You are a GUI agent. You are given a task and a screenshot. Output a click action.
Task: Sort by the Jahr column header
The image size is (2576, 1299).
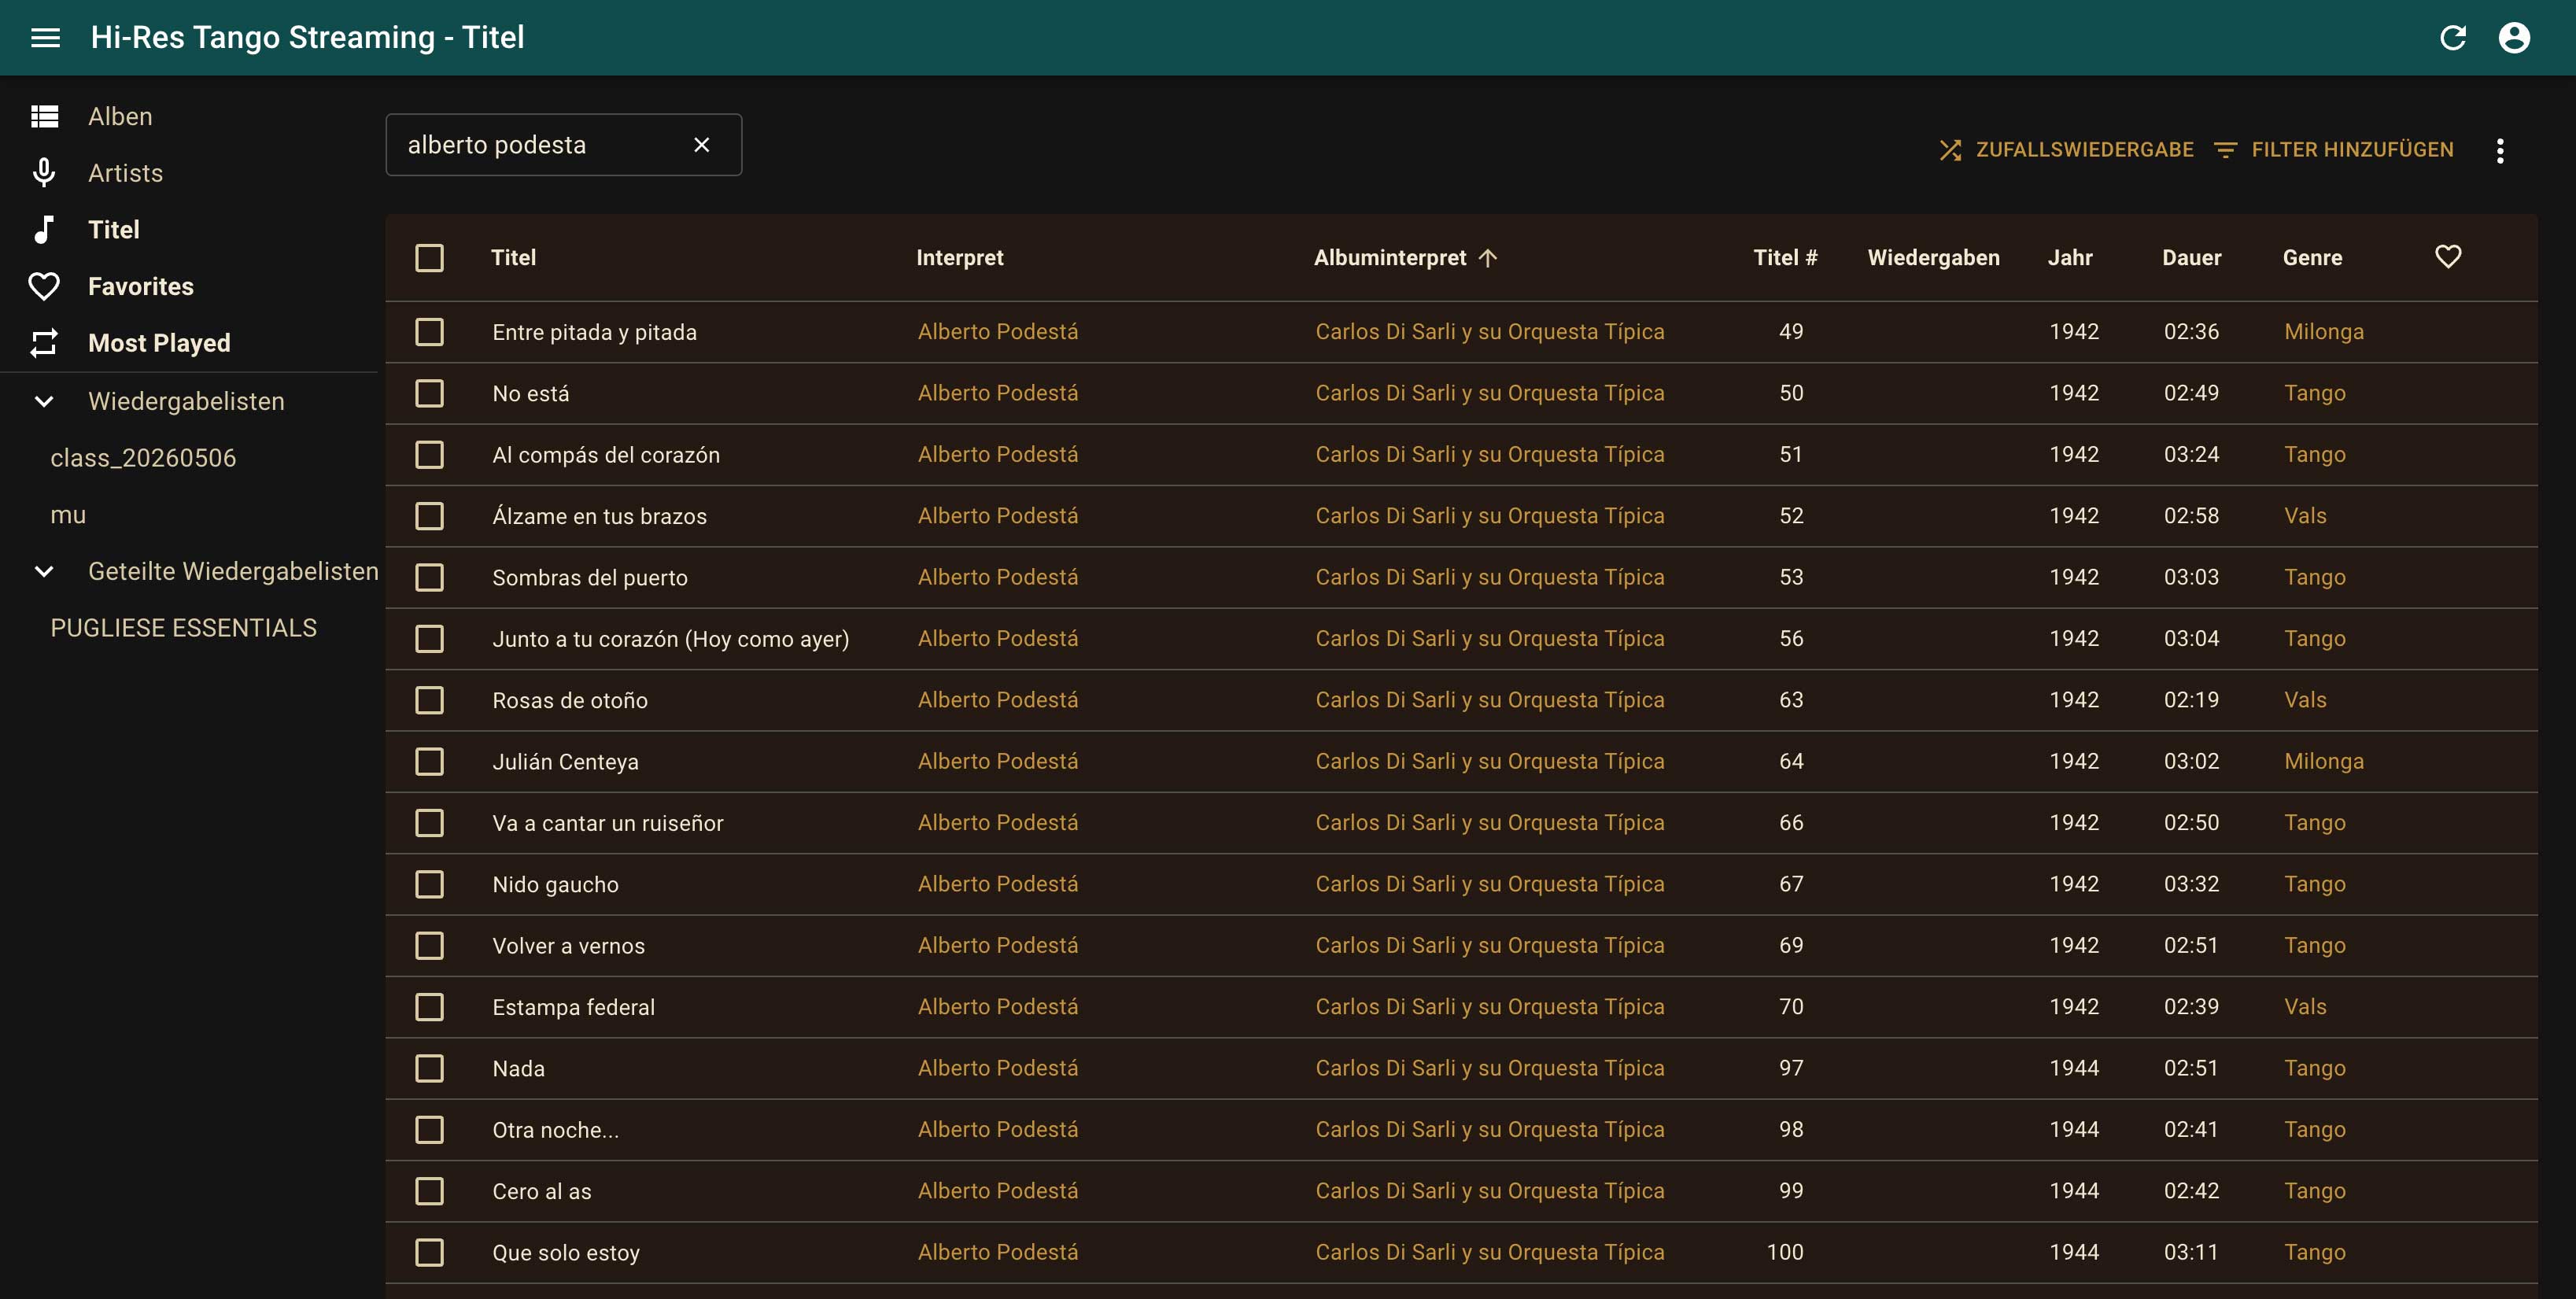pyautogui.click(x=2070, y=258)
